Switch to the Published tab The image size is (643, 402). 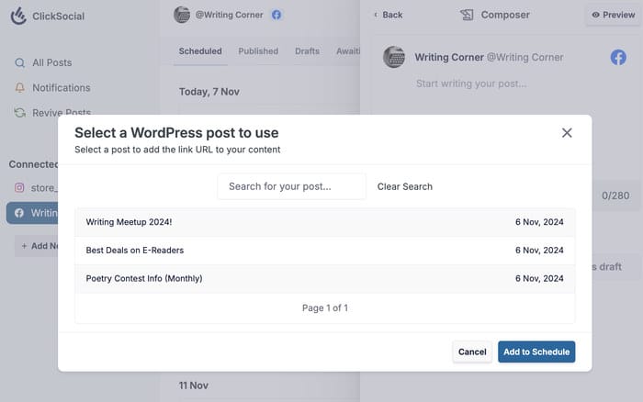click(258, 51)
